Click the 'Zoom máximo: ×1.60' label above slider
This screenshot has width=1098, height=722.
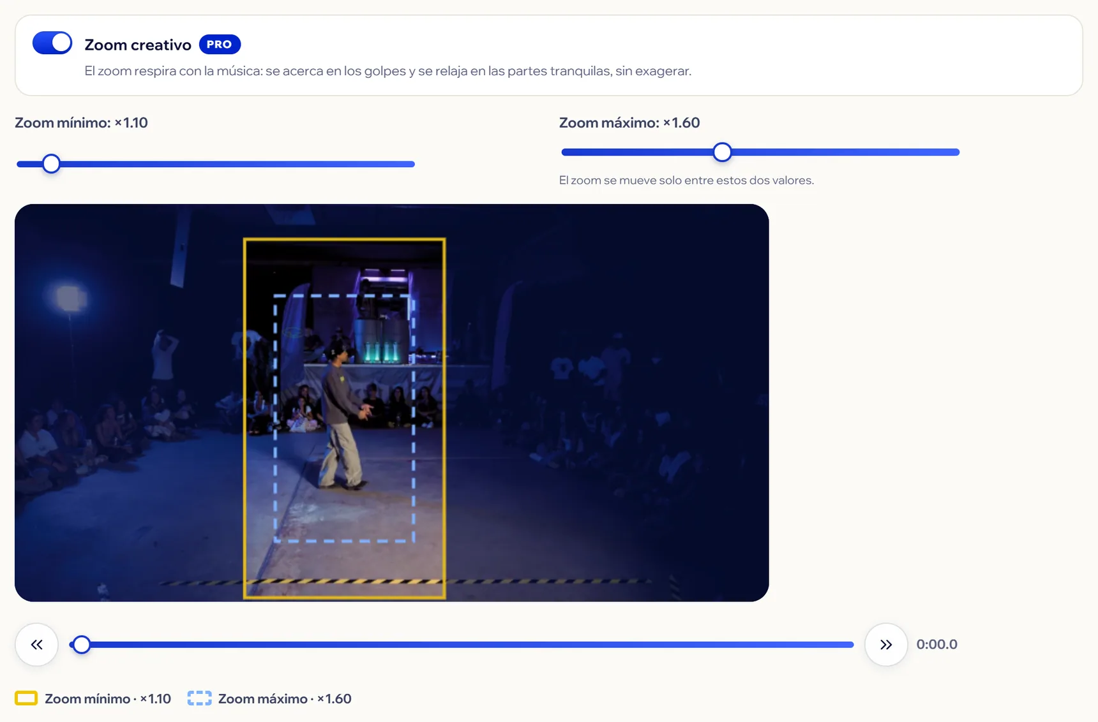coord(629,122)
